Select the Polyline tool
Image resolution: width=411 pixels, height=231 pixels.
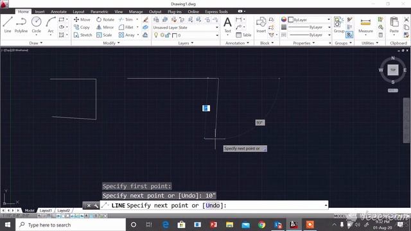21,25
